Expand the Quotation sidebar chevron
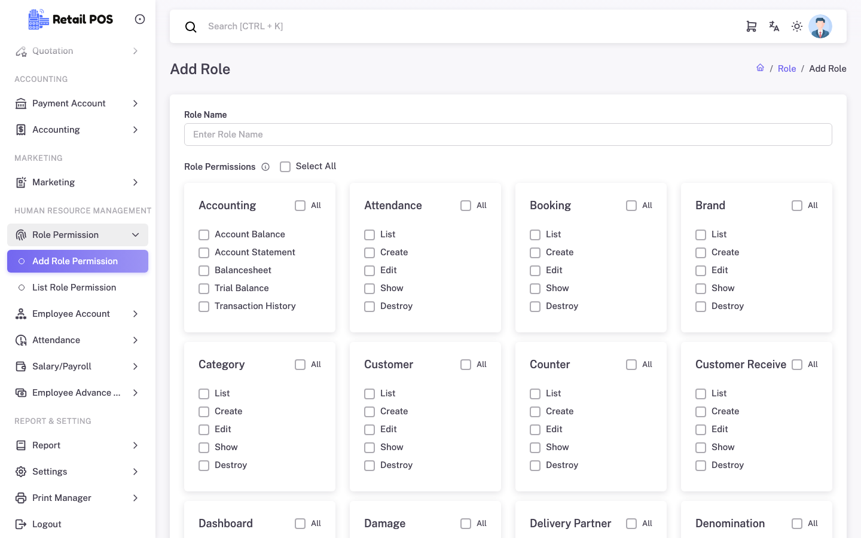The height and width of the screenshot is (538, 861). pos(136,51)
